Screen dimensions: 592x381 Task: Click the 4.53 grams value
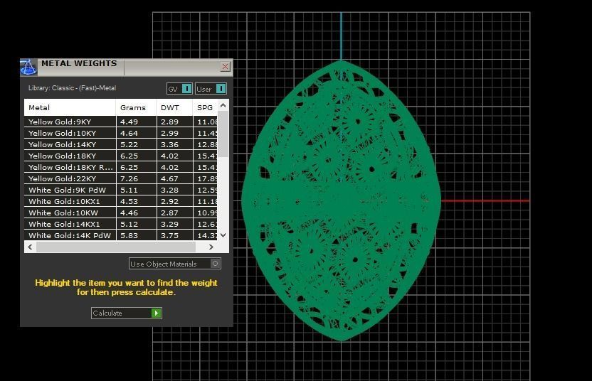point(129,201)
